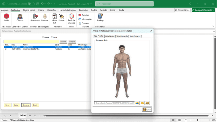Image resolution: width=217 pixels, height=122 pixels.
Task: Collapse the ribbon with the chevron
Action: point(213,26)
